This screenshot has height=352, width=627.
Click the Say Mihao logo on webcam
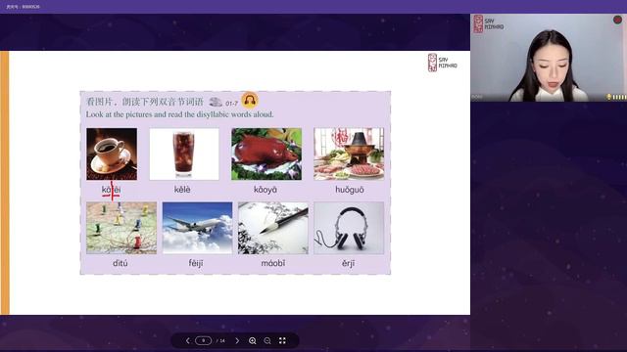coord(488,23)
